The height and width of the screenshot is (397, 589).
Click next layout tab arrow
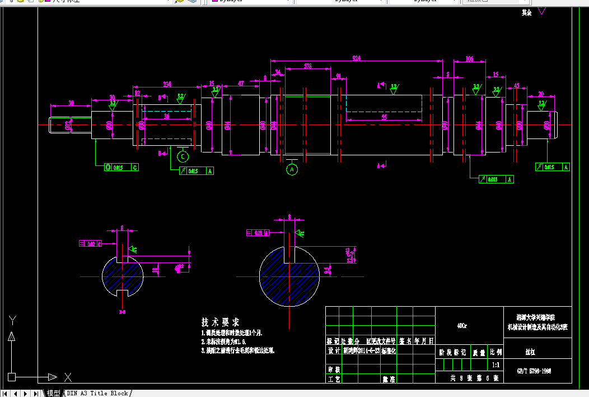click(x=25, y=393)
